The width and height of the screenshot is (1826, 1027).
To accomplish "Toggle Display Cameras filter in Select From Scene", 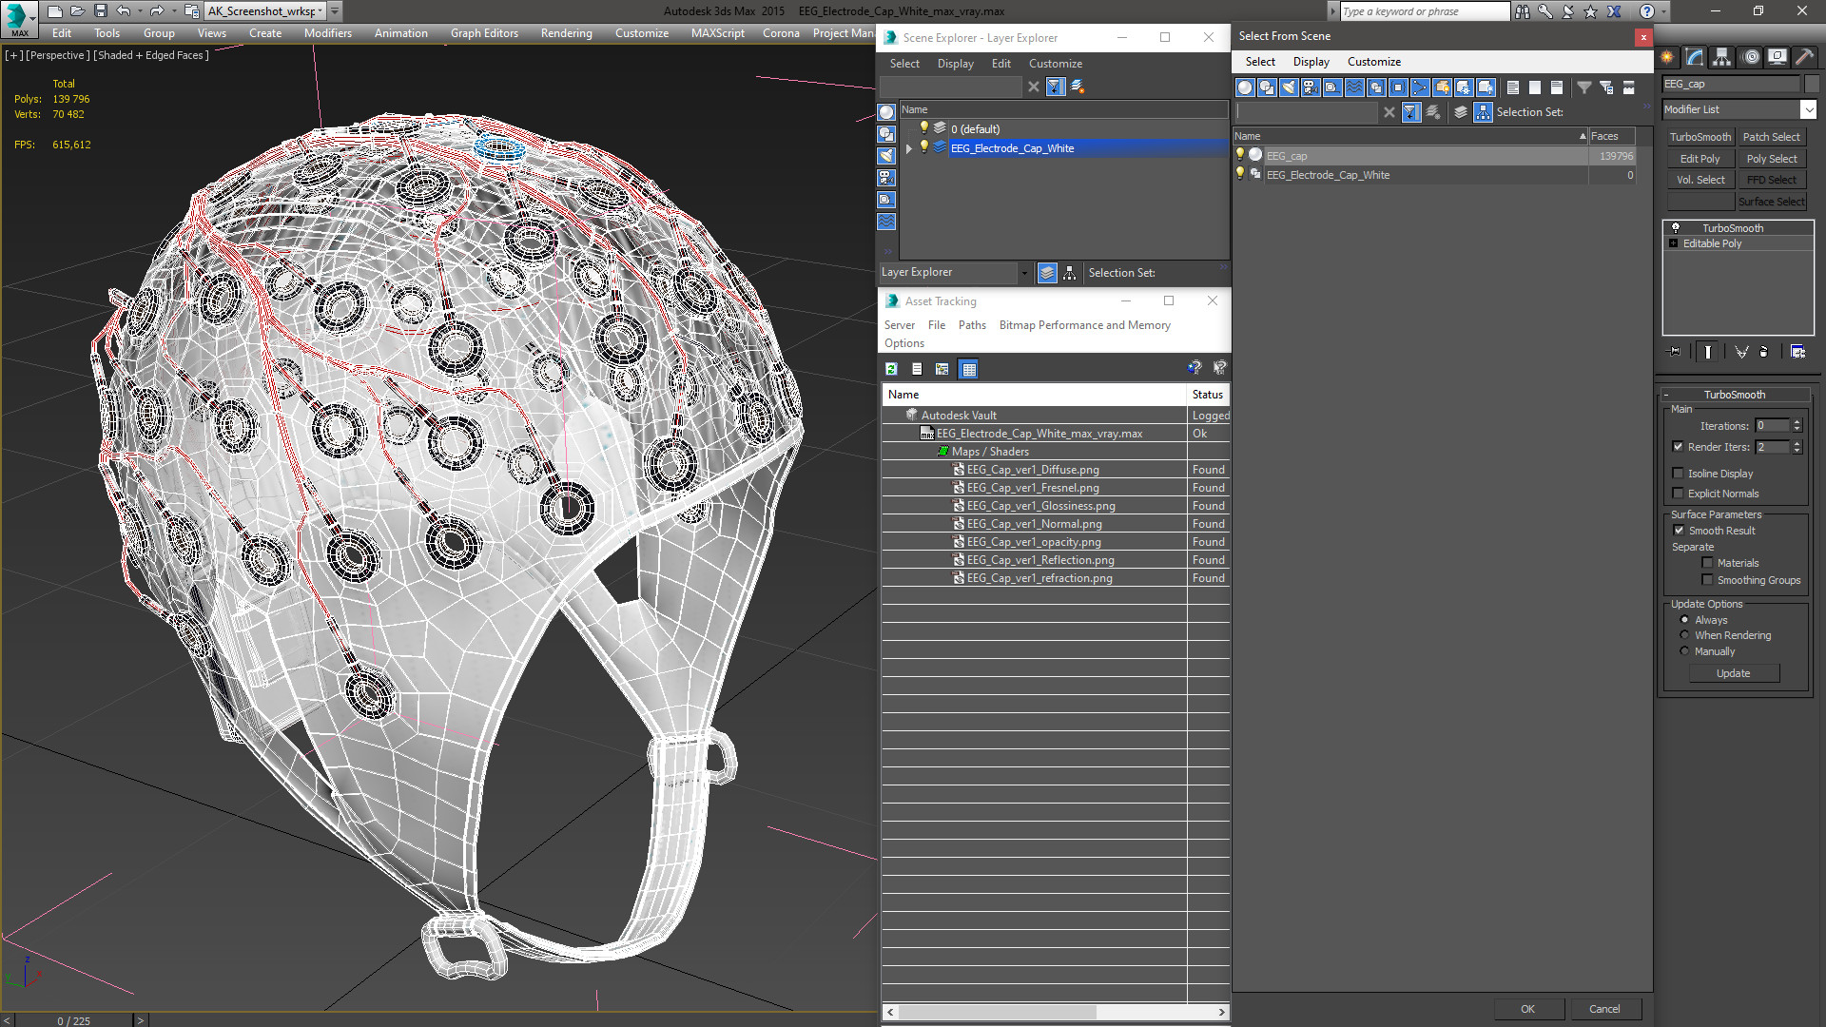I will tap(1311, 87).
